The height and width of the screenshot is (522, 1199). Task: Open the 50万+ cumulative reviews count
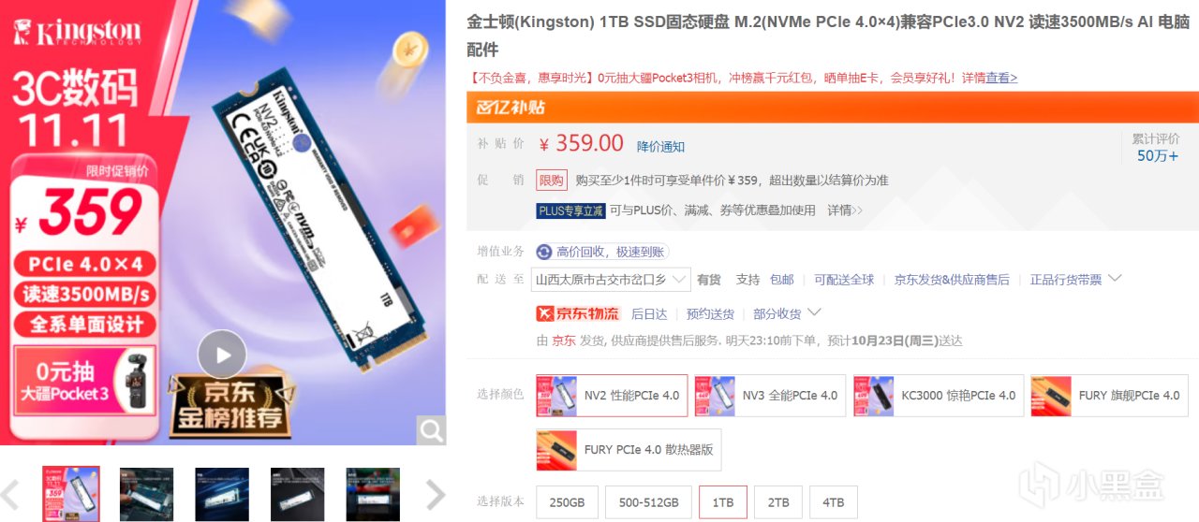pos(1158,155)
